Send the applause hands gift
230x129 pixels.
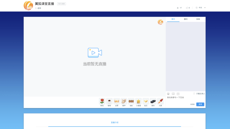tap(124, 101)
